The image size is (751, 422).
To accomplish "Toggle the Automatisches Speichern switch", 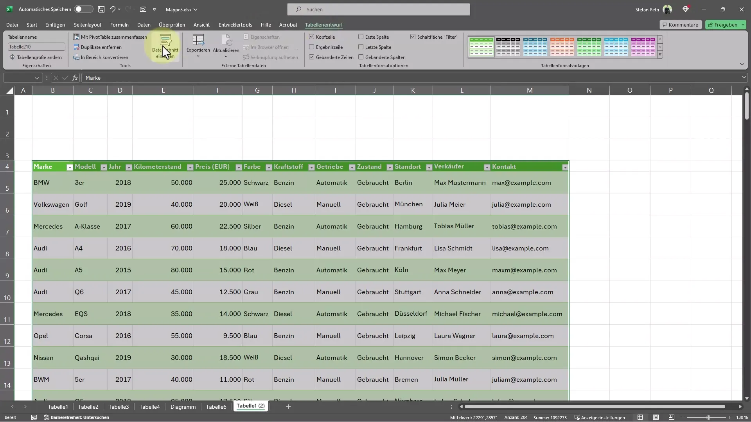I will [83, 9].
